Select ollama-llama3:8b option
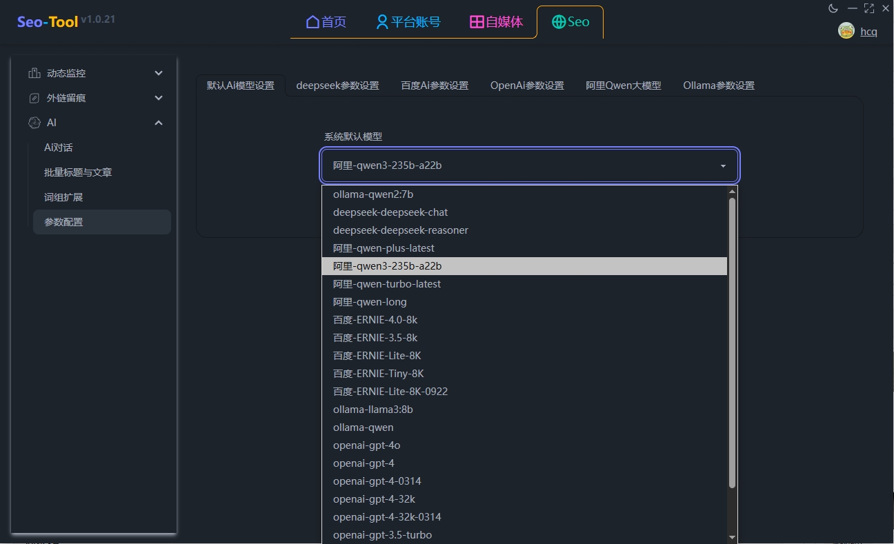 (x=524, y=410)
